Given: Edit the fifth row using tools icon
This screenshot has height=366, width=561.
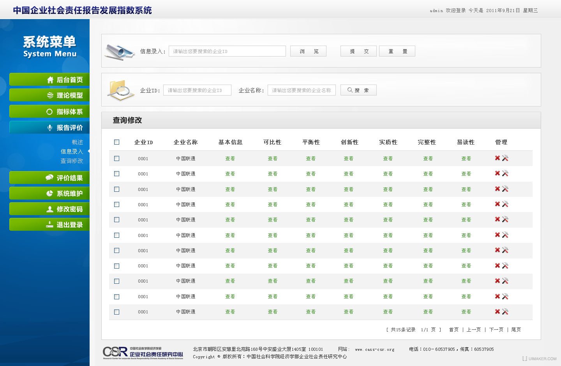Looking at the screenshot, I should pyautogui.click(x=505, y=219).
